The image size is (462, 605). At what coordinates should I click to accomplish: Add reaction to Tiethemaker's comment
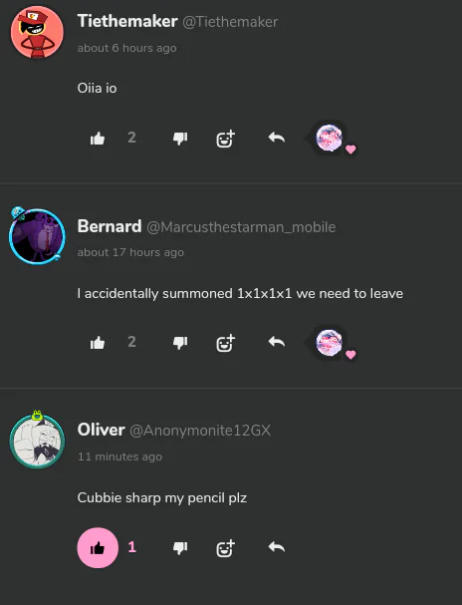pos(225,139)
